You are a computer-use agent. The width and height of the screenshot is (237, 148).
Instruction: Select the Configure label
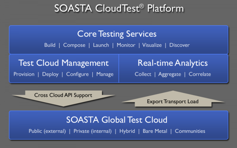77,74
